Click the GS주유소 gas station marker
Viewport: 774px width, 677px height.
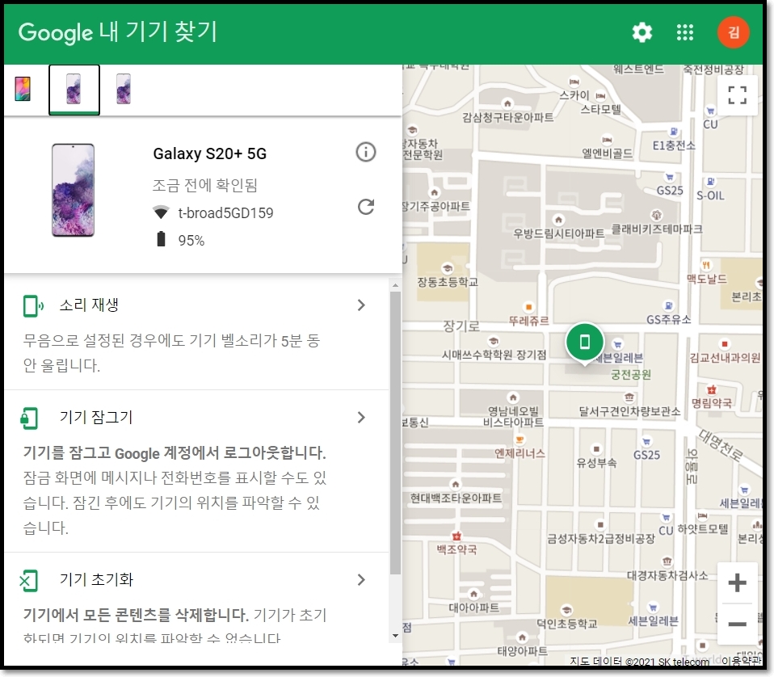click(668, 306)
